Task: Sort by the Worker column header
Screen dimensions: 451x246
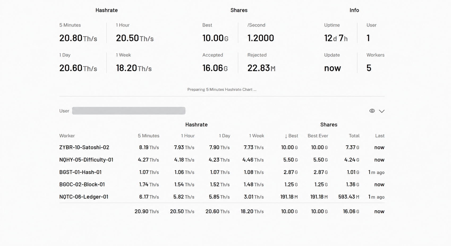Action: pyautogui.click(x=67, y=136)
